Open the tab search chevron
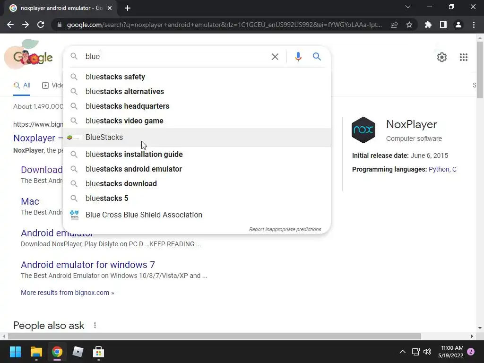484x363 pixels. pos(408,7)
